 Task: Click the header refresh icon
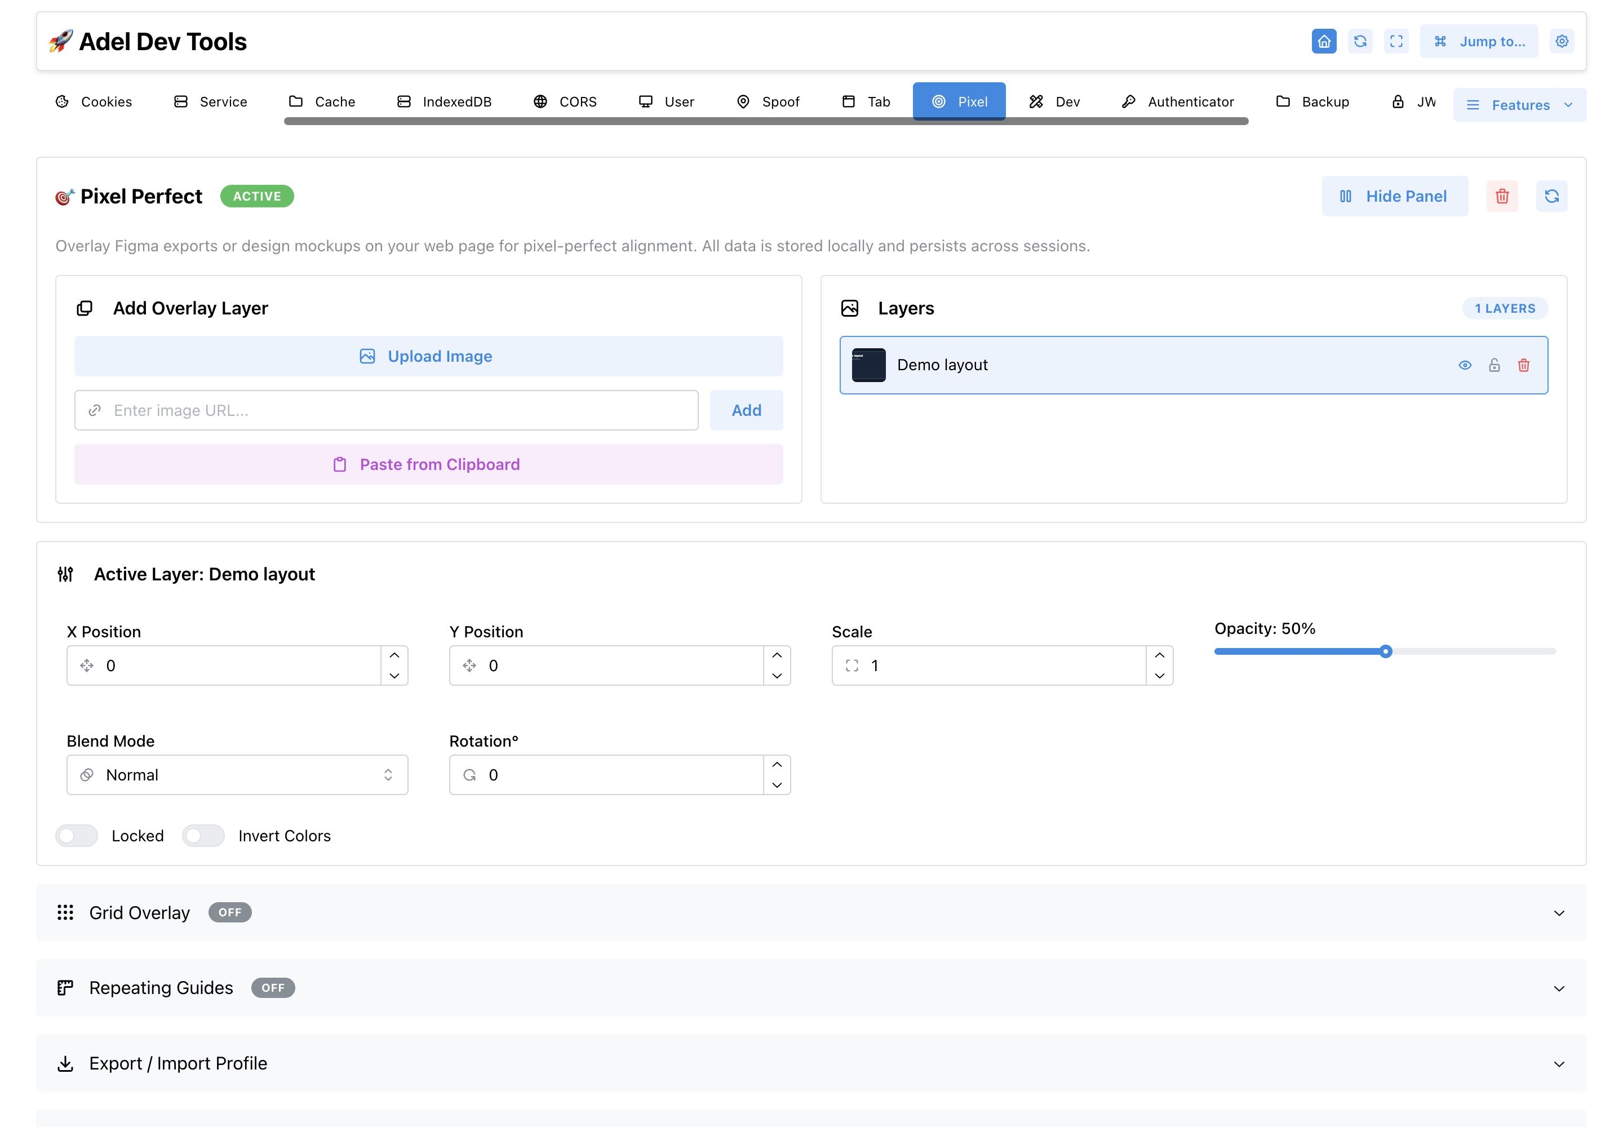[1360, 41]
